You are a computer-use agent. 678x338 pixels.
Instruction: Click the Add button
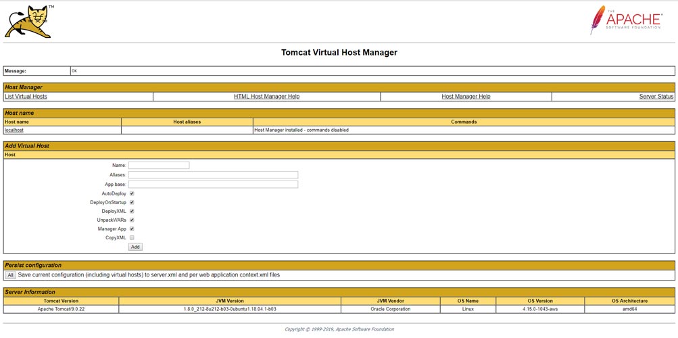[x=135, y=247]
